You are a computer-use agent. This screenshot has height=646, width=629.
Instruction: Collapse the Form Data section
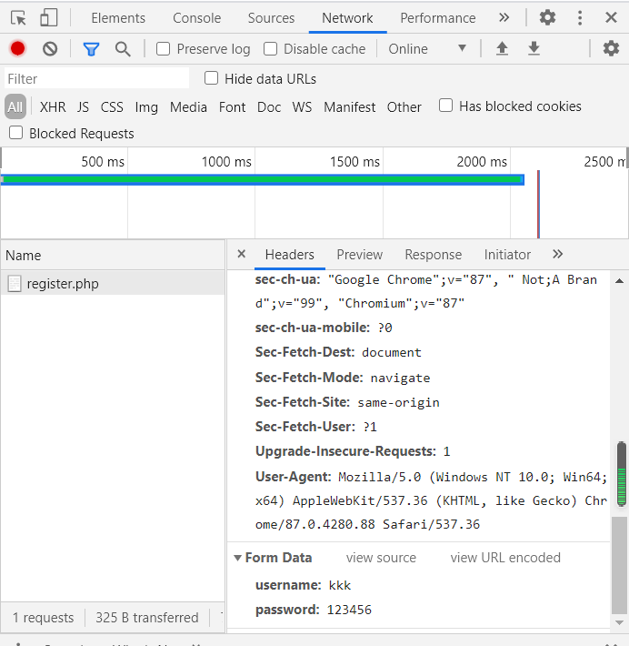pos(238,558)
